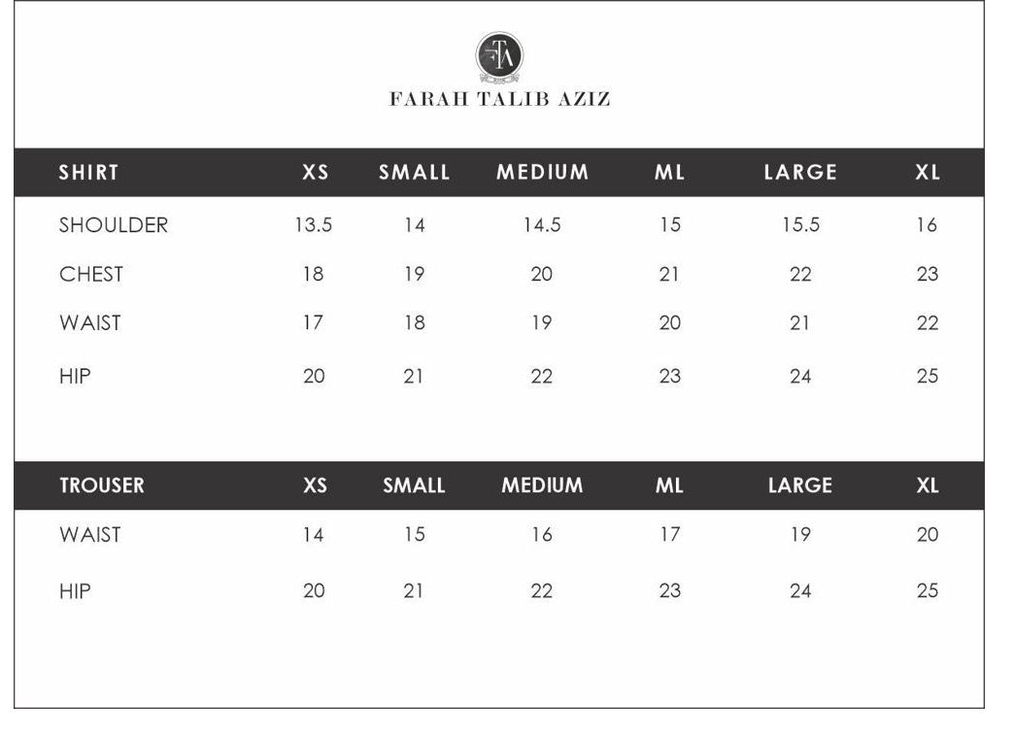Screen dimensions: 1014x736
Task: Select the CHEST row label
Action: [x=91, y=275]
